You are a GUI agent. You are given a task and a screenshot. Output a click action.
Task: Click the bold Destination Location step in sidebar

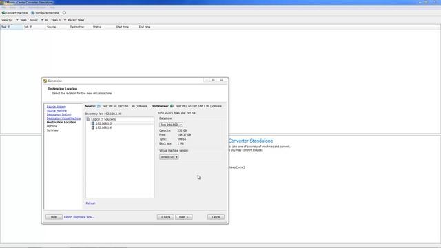pos(61,123)
